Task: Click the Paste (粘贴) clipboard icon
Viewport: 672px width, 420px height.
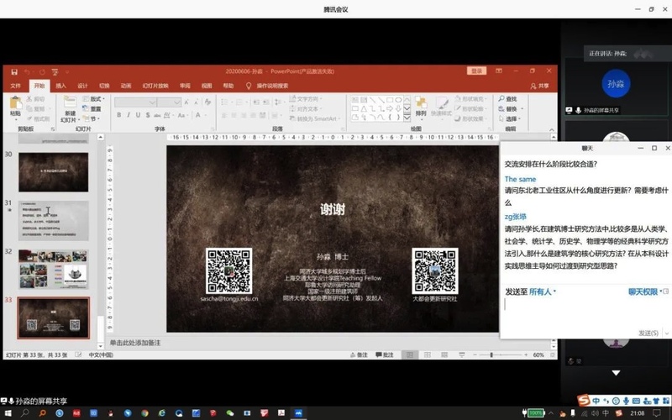Action: pos(15,103)
